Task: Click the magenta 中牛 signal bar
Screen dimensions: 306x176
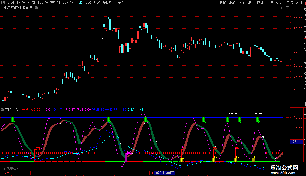Action: click(x=126, y=157)
